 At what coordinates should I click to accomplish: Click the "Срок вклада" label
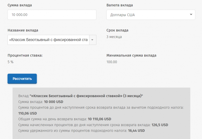(x=117, y=30)
